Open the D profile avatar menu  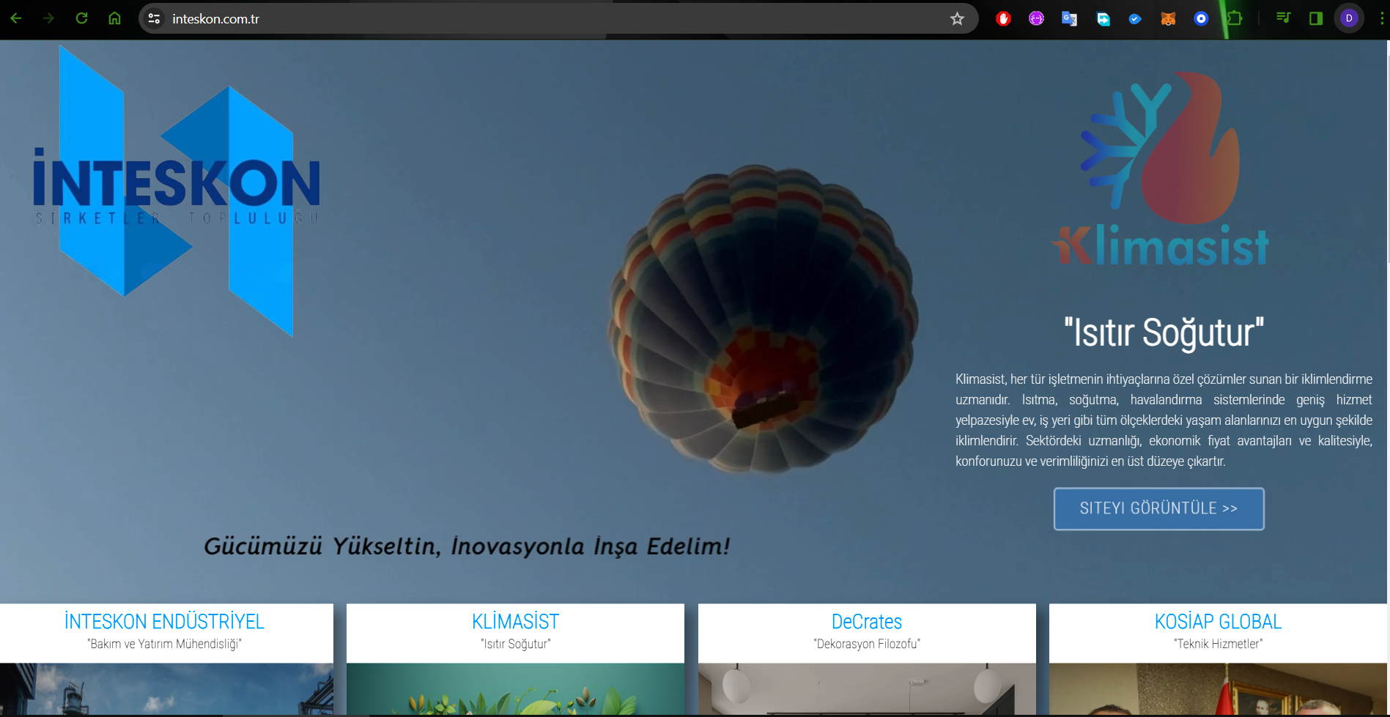[1349, 18]
